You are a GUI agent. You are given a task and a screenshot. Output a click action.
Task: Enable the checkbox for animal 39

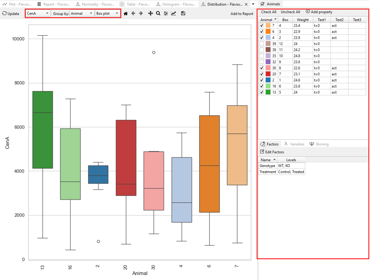(261, 44)
